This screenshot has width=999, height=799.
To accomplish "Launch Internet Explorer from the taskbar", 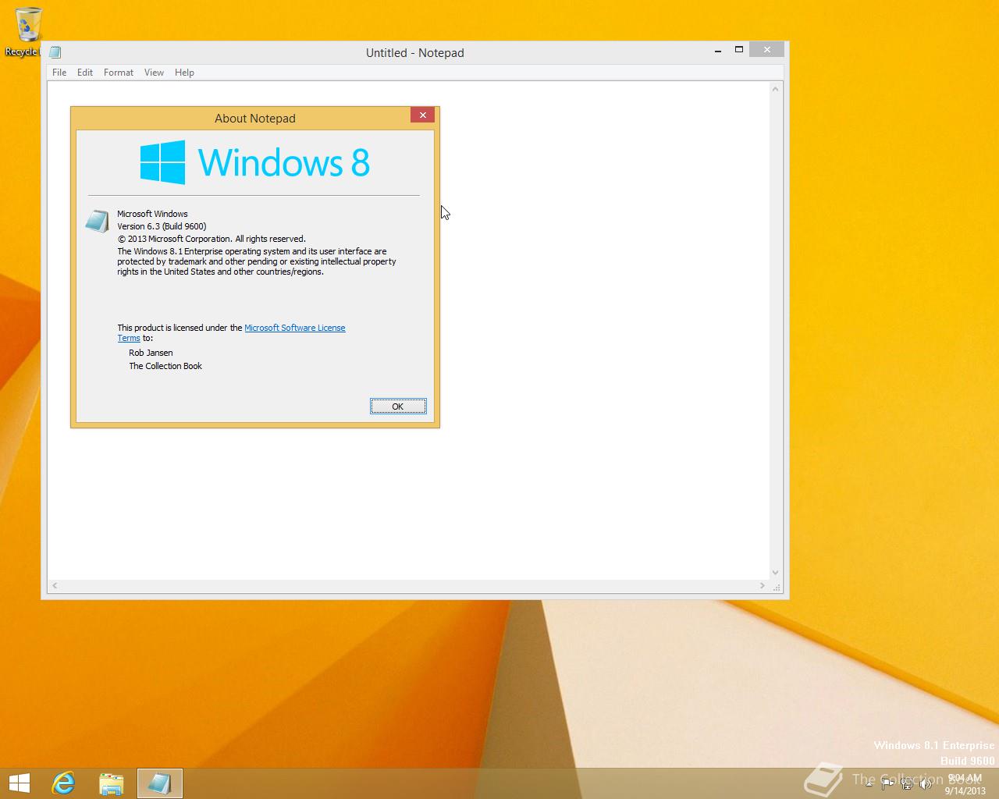I will [x=63, y=783].
